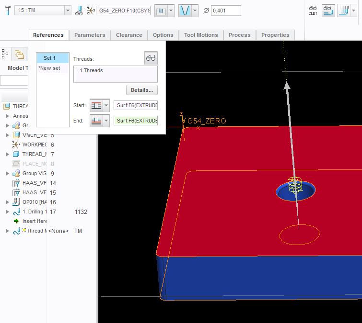Click the End option icon
This screenshot has height=323, width=362.
[96, 121]
